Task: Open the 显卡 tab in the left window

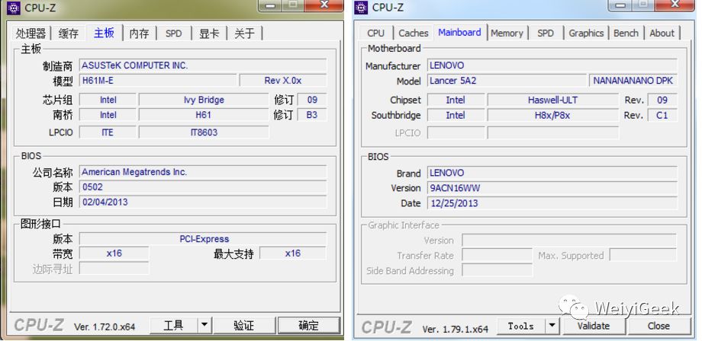Action: tap(209, 33)
